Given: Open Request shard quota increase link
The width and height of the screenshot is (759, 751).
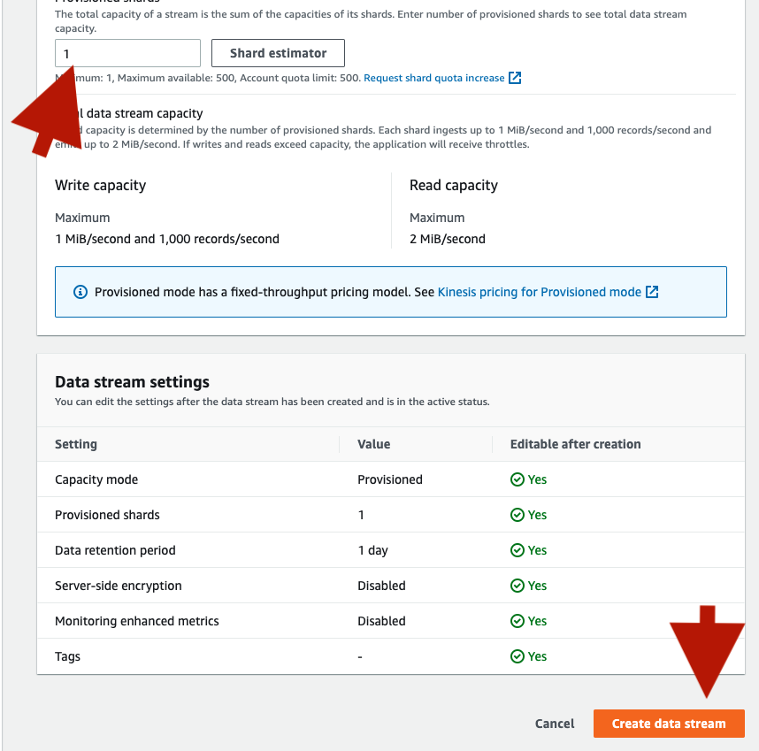Looking at the screenshot, I should (434, 78).
